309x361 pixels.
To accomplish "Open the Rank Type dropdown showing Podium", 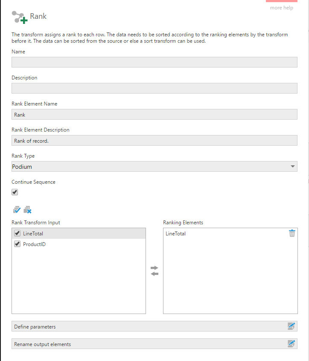I will (293, 166).
